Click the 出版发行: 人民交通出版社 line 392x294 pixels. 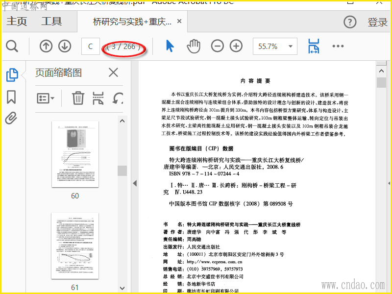pos(192,247)
